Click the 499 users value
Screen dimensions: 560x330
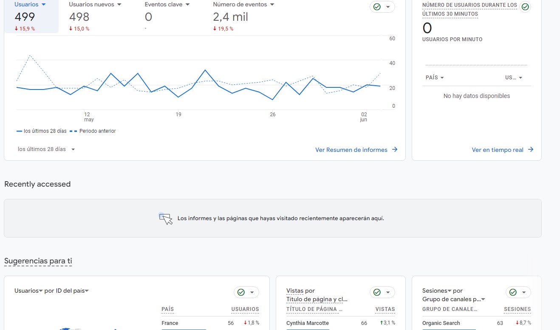(25, 17)
